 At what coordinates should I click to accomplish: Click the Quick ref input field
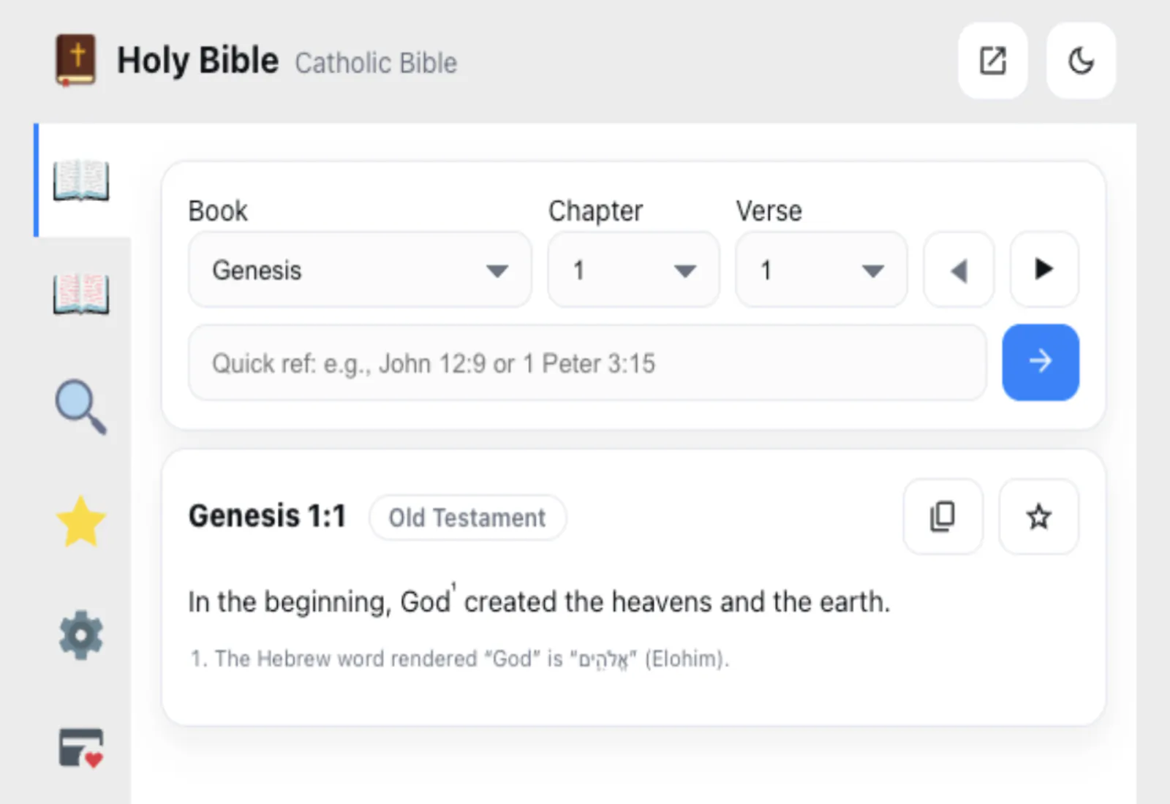pos(586,363)
